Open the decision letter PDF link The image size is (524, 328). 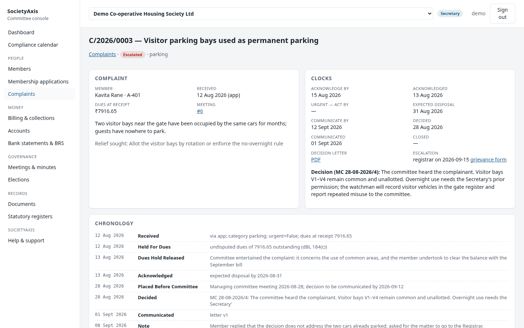(316, 160)
